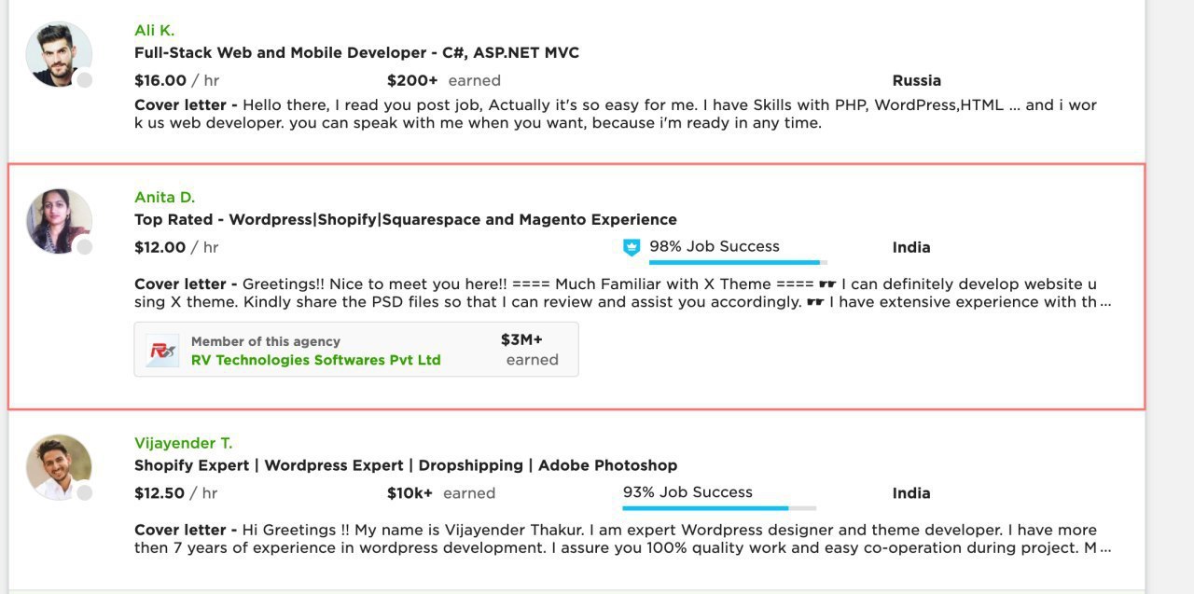Open the RV Technologies Softwares Pvt Ltd link
This screenshot has height=594, width=1194.
coord(315,360)
